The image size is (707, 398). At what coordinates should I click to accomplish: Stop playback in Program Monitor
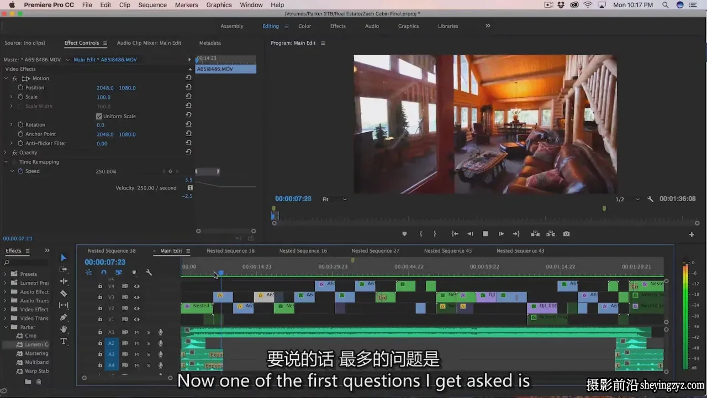point(486,234)
